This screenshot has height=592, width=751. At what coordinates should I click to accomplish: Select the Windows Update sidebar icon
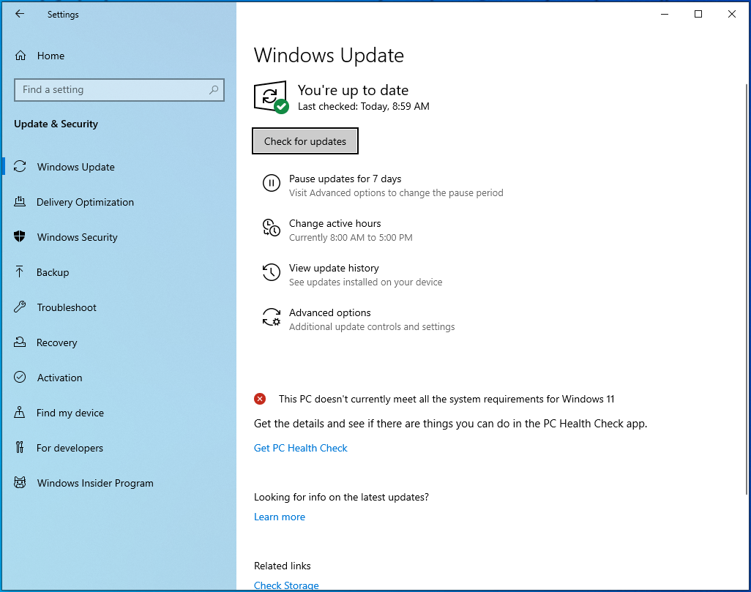pos(21,167)
